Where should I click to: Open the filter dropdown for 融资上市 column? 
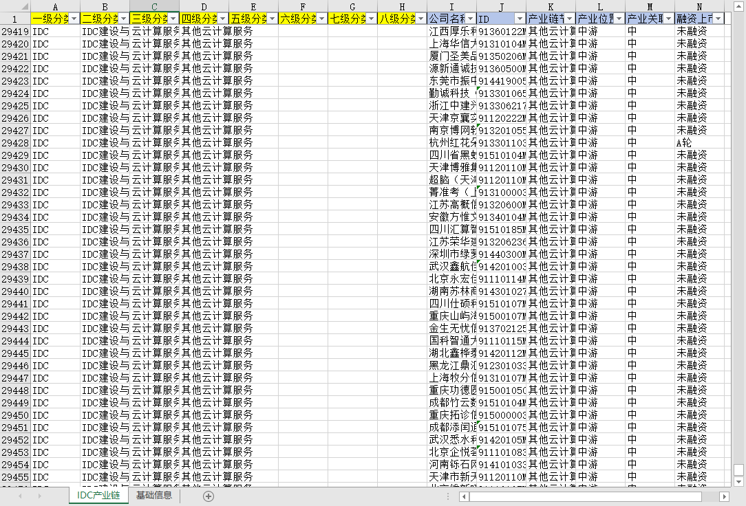click(718, 19)
